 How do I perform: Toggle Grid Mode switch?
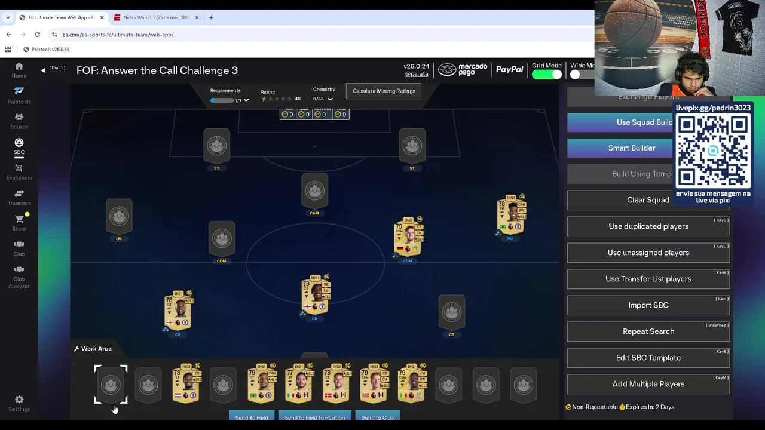pyautogui.click(x=547, y=75)
